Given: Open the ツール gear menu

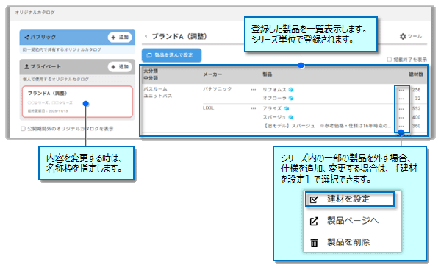Looking at the screenshot, I should (x=410, y=36).
